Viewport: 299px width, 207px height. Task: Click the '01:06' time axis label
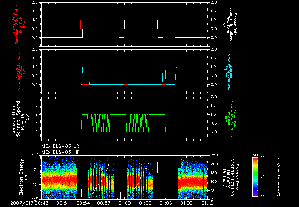click(166, 203)
